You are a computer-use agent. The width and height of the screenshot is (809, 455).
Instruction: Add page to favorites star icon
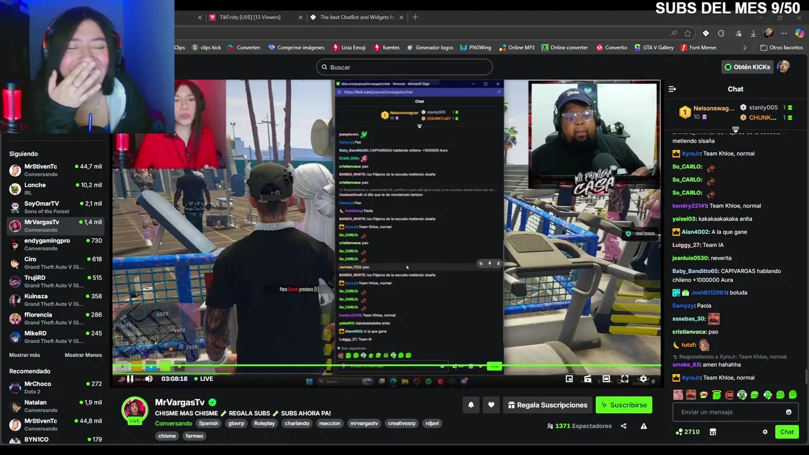[688, 33]
